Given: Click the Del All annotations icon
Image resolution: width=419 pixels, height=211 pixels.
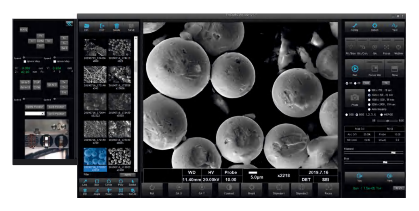Looking at the screenshot, I should click(x=133, y=192).
